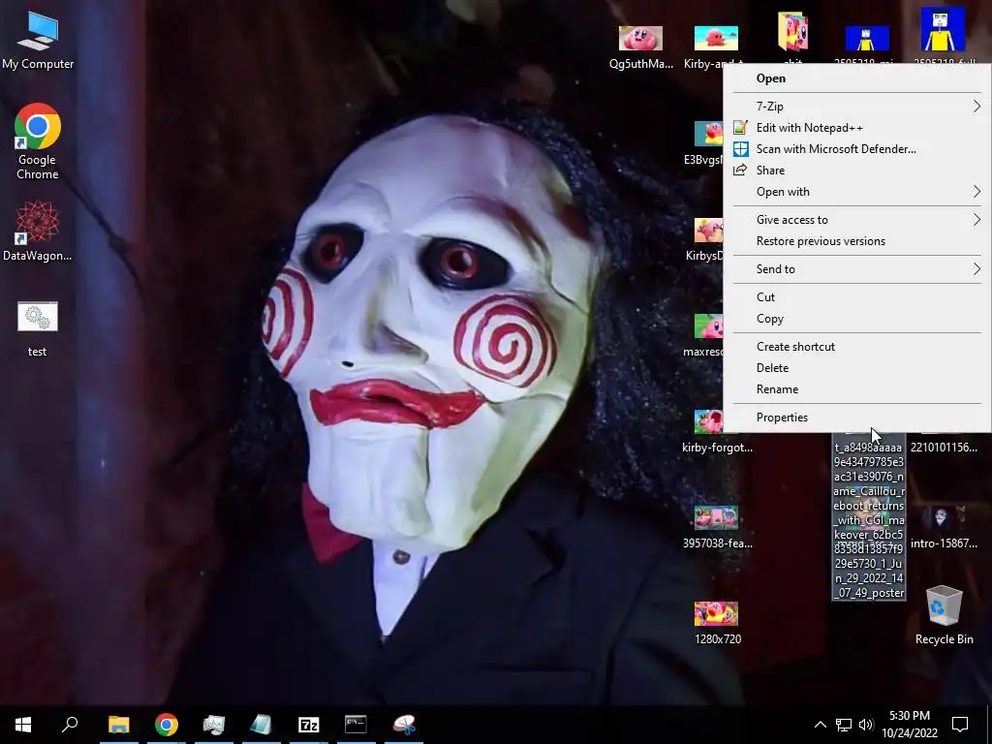The image size is (992, 744).
Task: Choose Cut in the context menu
Action: click(x=857, y=297)
